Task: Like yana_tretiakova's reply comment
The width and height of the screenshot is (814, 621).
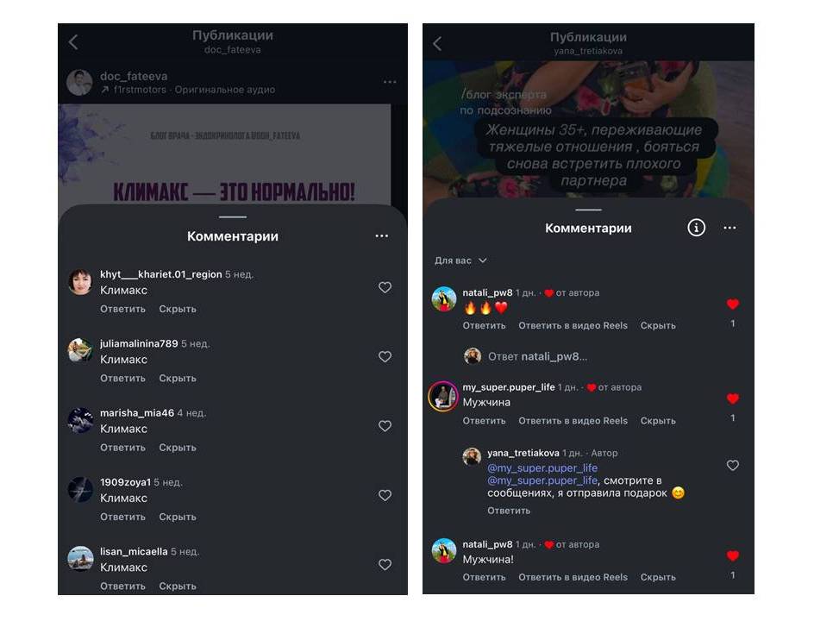Action: [732, 465]
